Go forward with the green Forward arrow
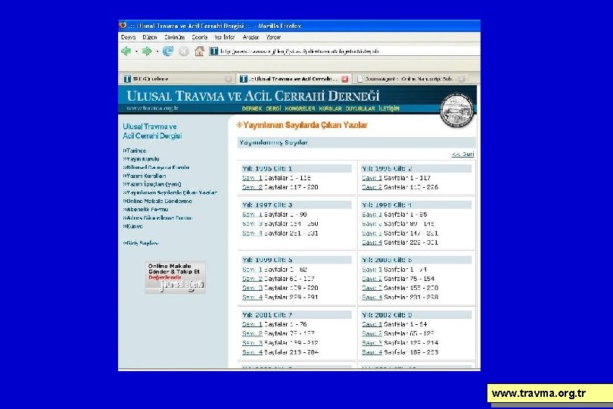This screenshot has width=613, height=409. pyautogui.click(x=147, y=52)
